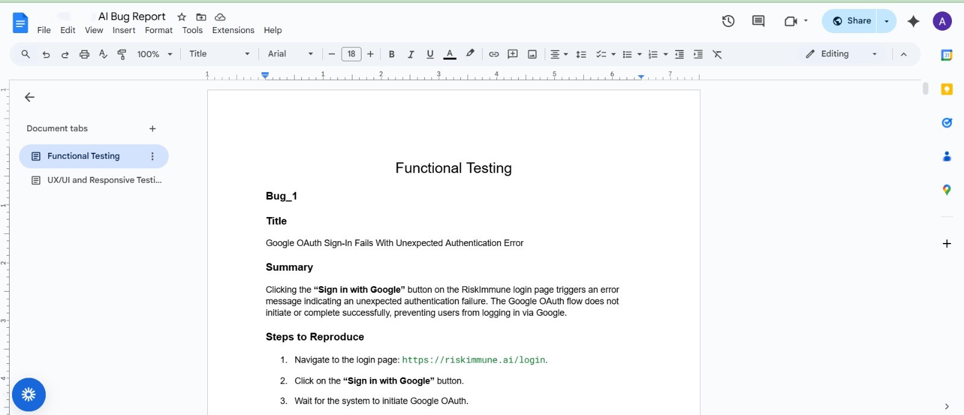This screenshot has width=964, height=415.
Task: Add a new document tab
Action: tap(152, 129)
